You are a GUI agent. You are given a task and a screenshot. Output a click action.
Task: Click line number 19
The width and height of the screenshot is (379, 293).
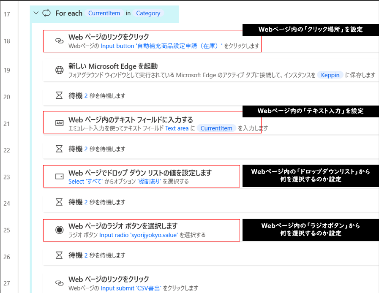pos(7,70)
